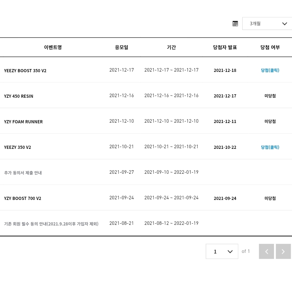Go to previous page arrow button
This screenshot has height=292, width=292.
tap(266, 251)
